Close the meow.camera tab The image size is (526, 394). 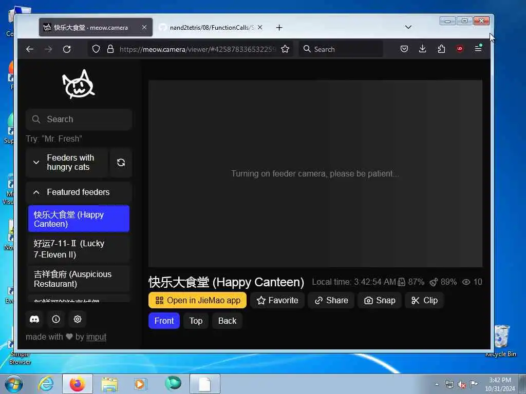point(144,28)
